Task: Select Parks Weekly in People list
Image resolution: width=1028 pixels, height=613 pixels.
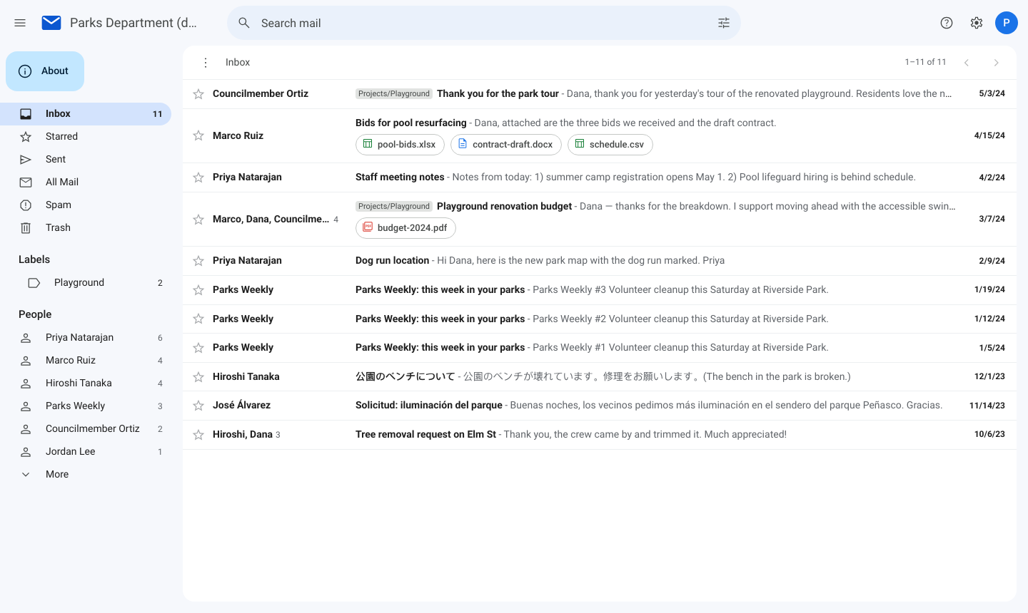Action: [86, 406]
